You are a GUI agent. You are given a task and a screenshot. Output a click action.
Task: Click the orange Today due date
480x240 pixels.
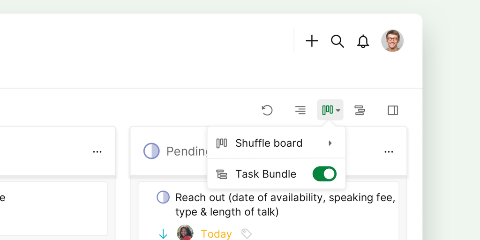(216, 234)
